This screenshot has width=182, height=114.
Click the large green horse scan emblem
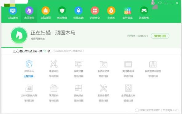(x=19, y=36)
